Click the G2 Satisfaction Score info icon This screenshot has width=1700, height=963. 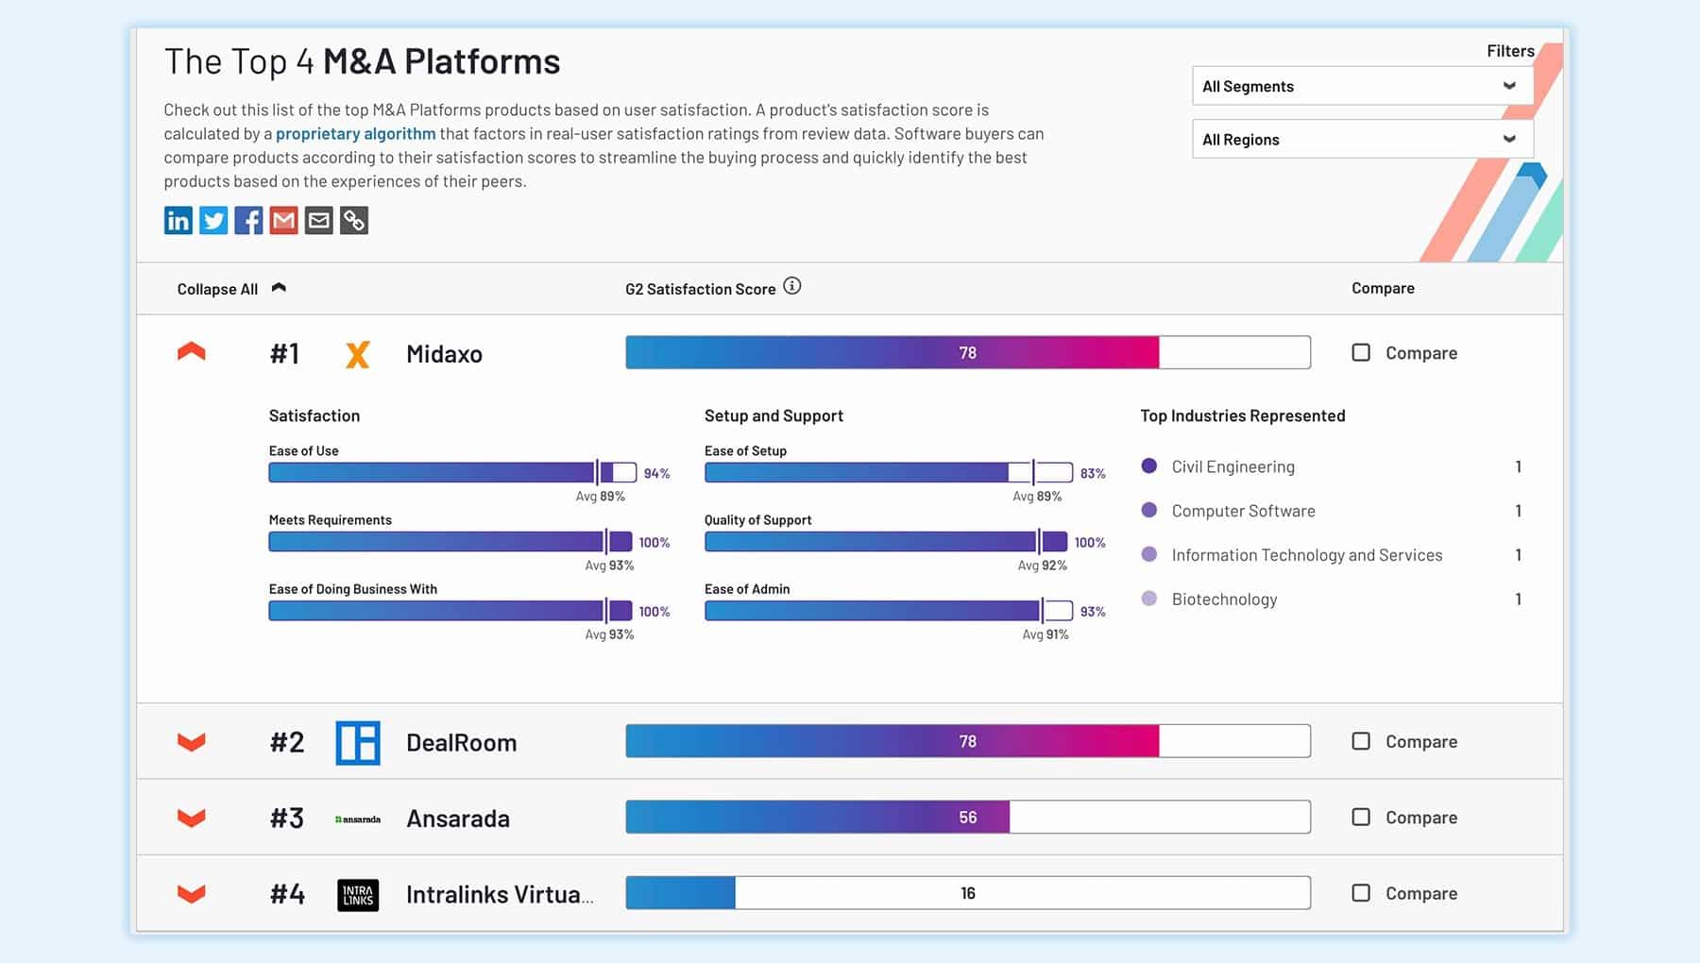[x=792, y=286]
